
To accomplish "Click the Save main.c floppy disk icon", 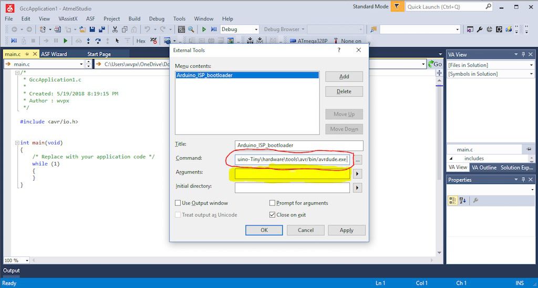I will 92,29.
